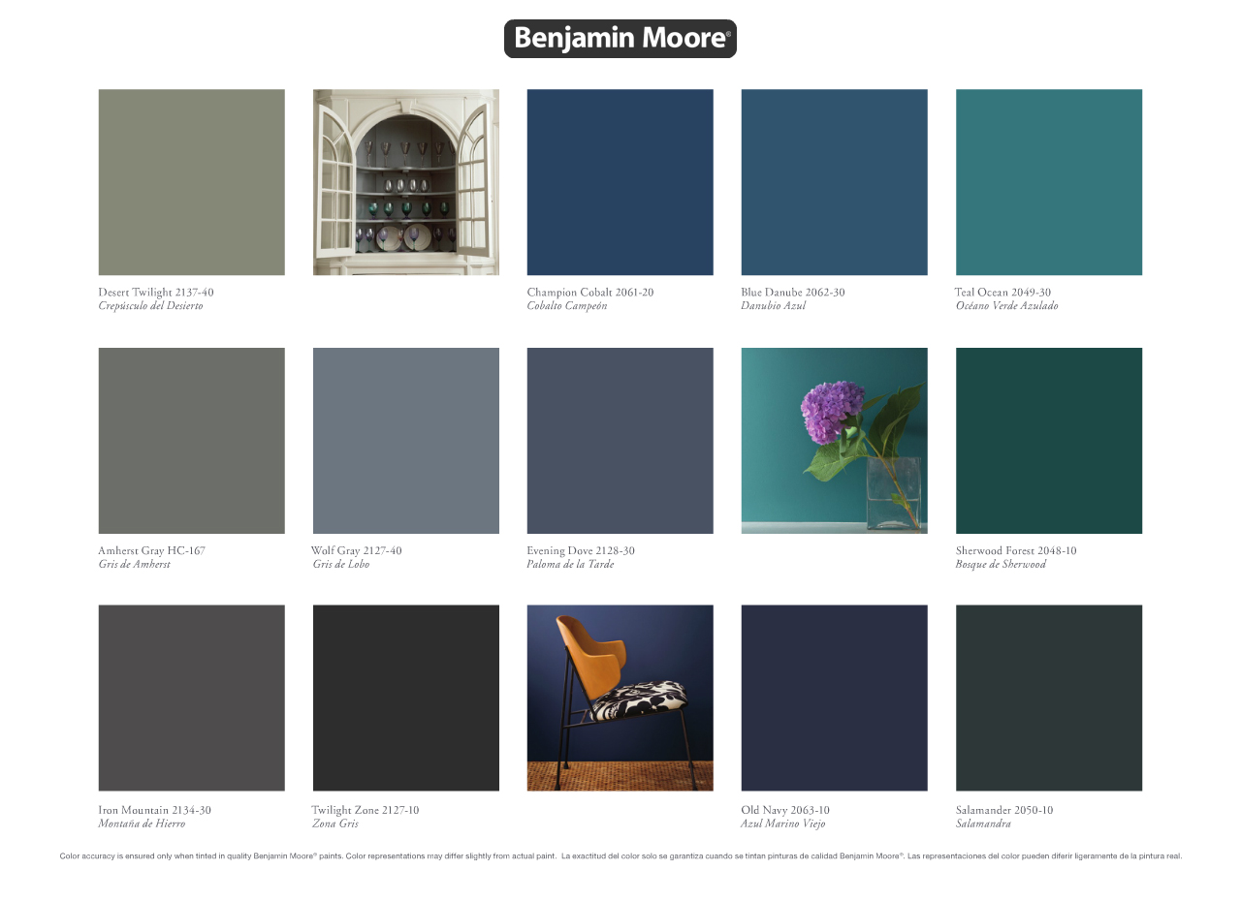Click the 'Evening Dove 2128-30' label
1241x901 pixels.
(581, 550)
